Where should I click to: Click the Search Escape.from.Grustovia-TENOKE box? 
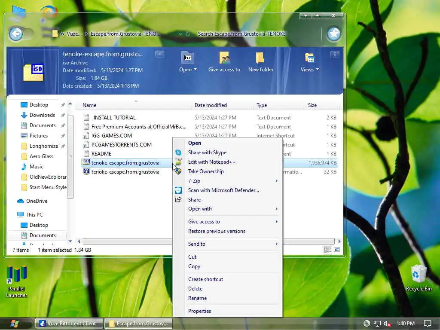pos(241,34)
